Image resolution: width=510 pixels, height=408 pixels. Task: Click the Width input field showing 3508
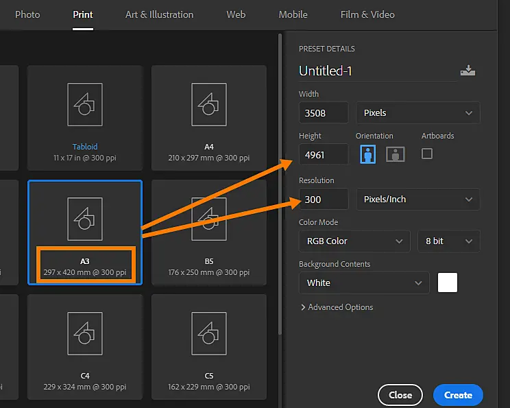tap(324, 113)
